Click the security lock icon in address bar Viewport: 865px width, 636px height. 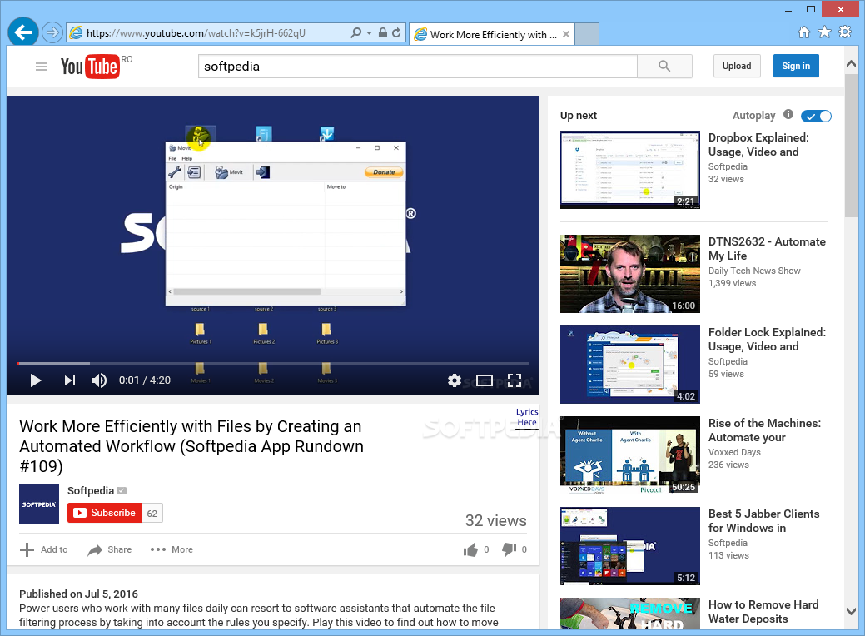click(x=383, y=32)
